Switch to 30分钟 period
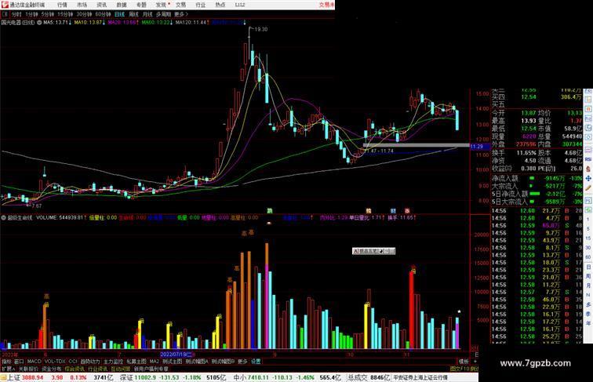 [84, 14]
